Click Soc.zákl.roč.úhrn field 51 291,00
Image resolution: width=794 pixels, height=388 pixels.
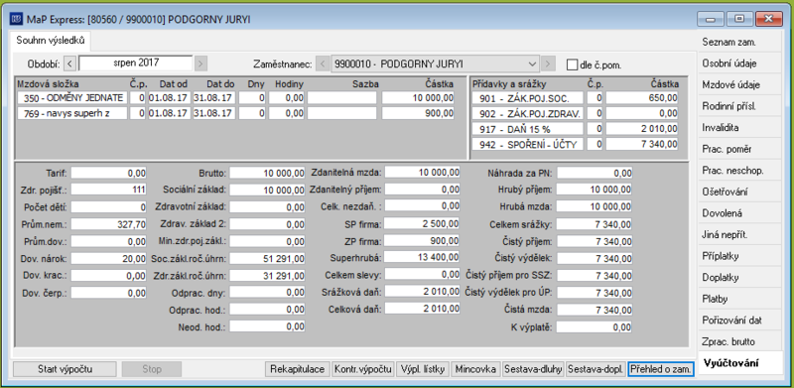[x=267, y=259]
